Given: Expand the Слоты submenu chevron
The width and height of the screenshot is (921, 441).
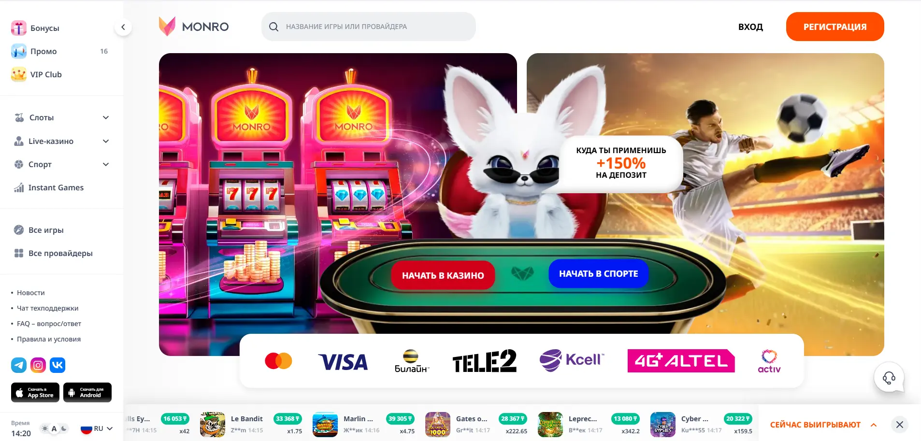Looking at the screenshot, I should tap(106, 117).
